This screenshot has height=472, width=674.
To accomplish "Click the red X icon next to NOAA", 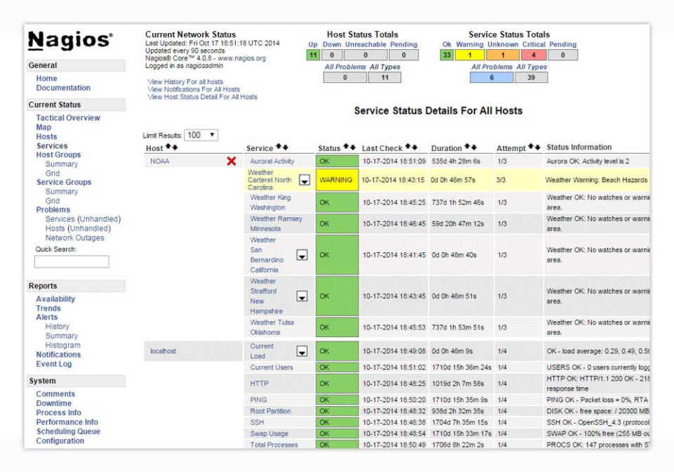I will click(x=231, y=162).
